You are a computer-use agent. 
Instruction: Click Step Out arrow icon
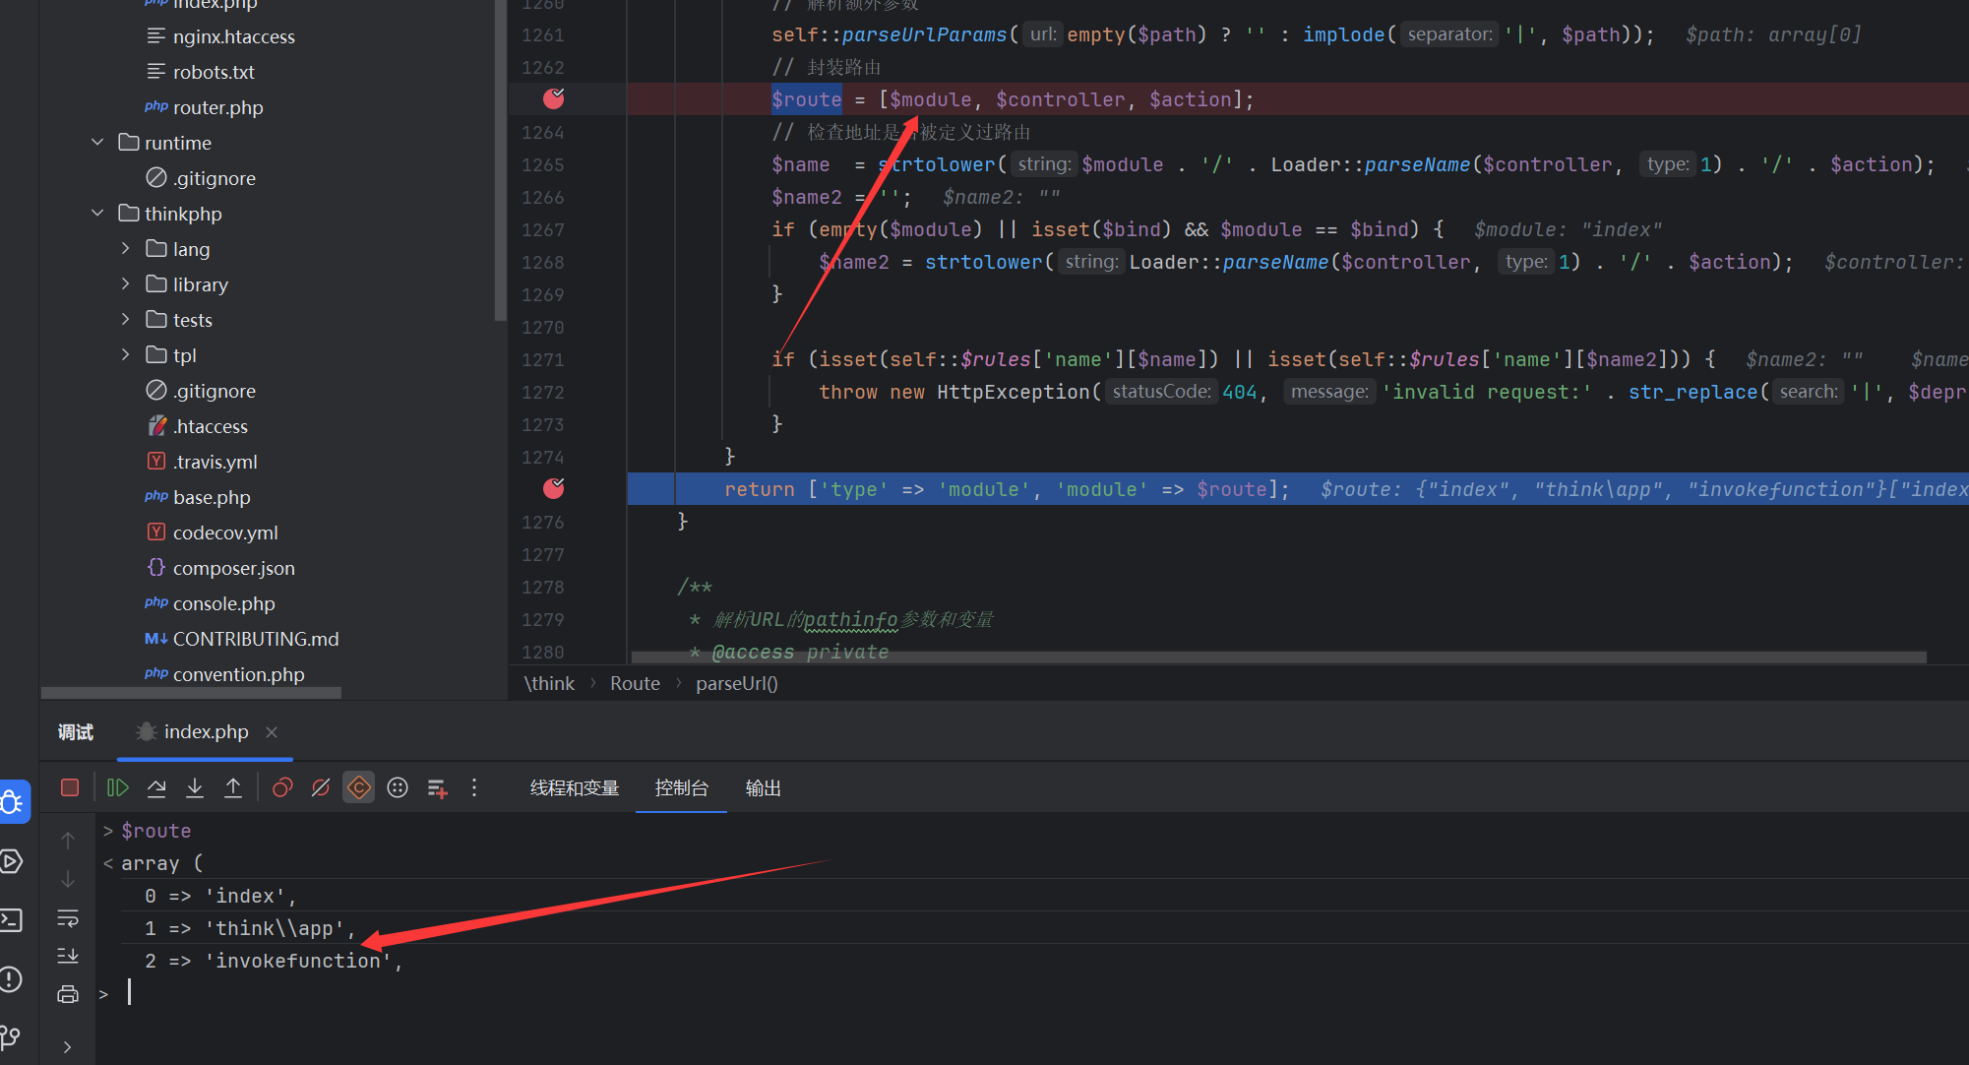[x=233, y=787]
